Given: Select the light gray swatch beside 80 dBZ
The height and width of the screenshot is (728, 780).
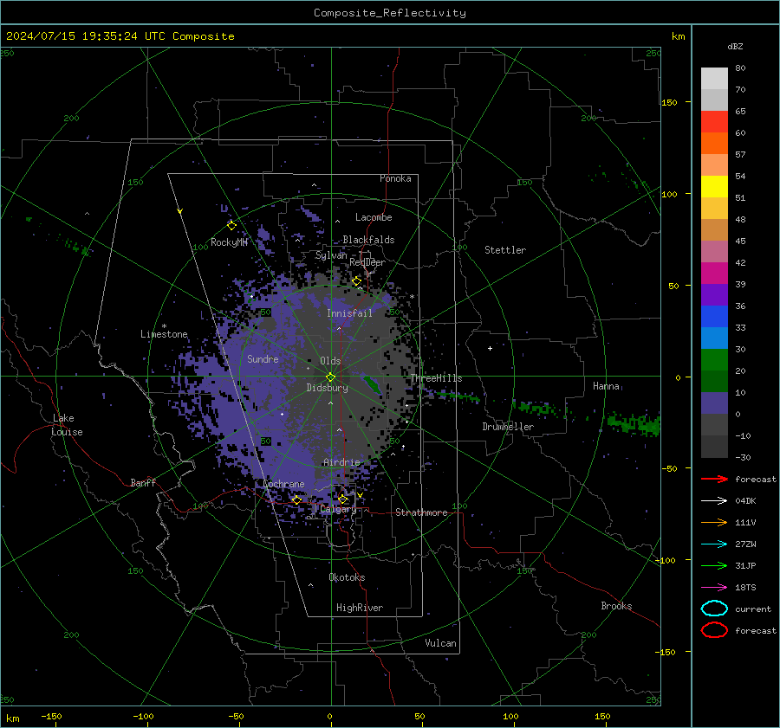Looking at the screenshot, I should click(714, 79).
